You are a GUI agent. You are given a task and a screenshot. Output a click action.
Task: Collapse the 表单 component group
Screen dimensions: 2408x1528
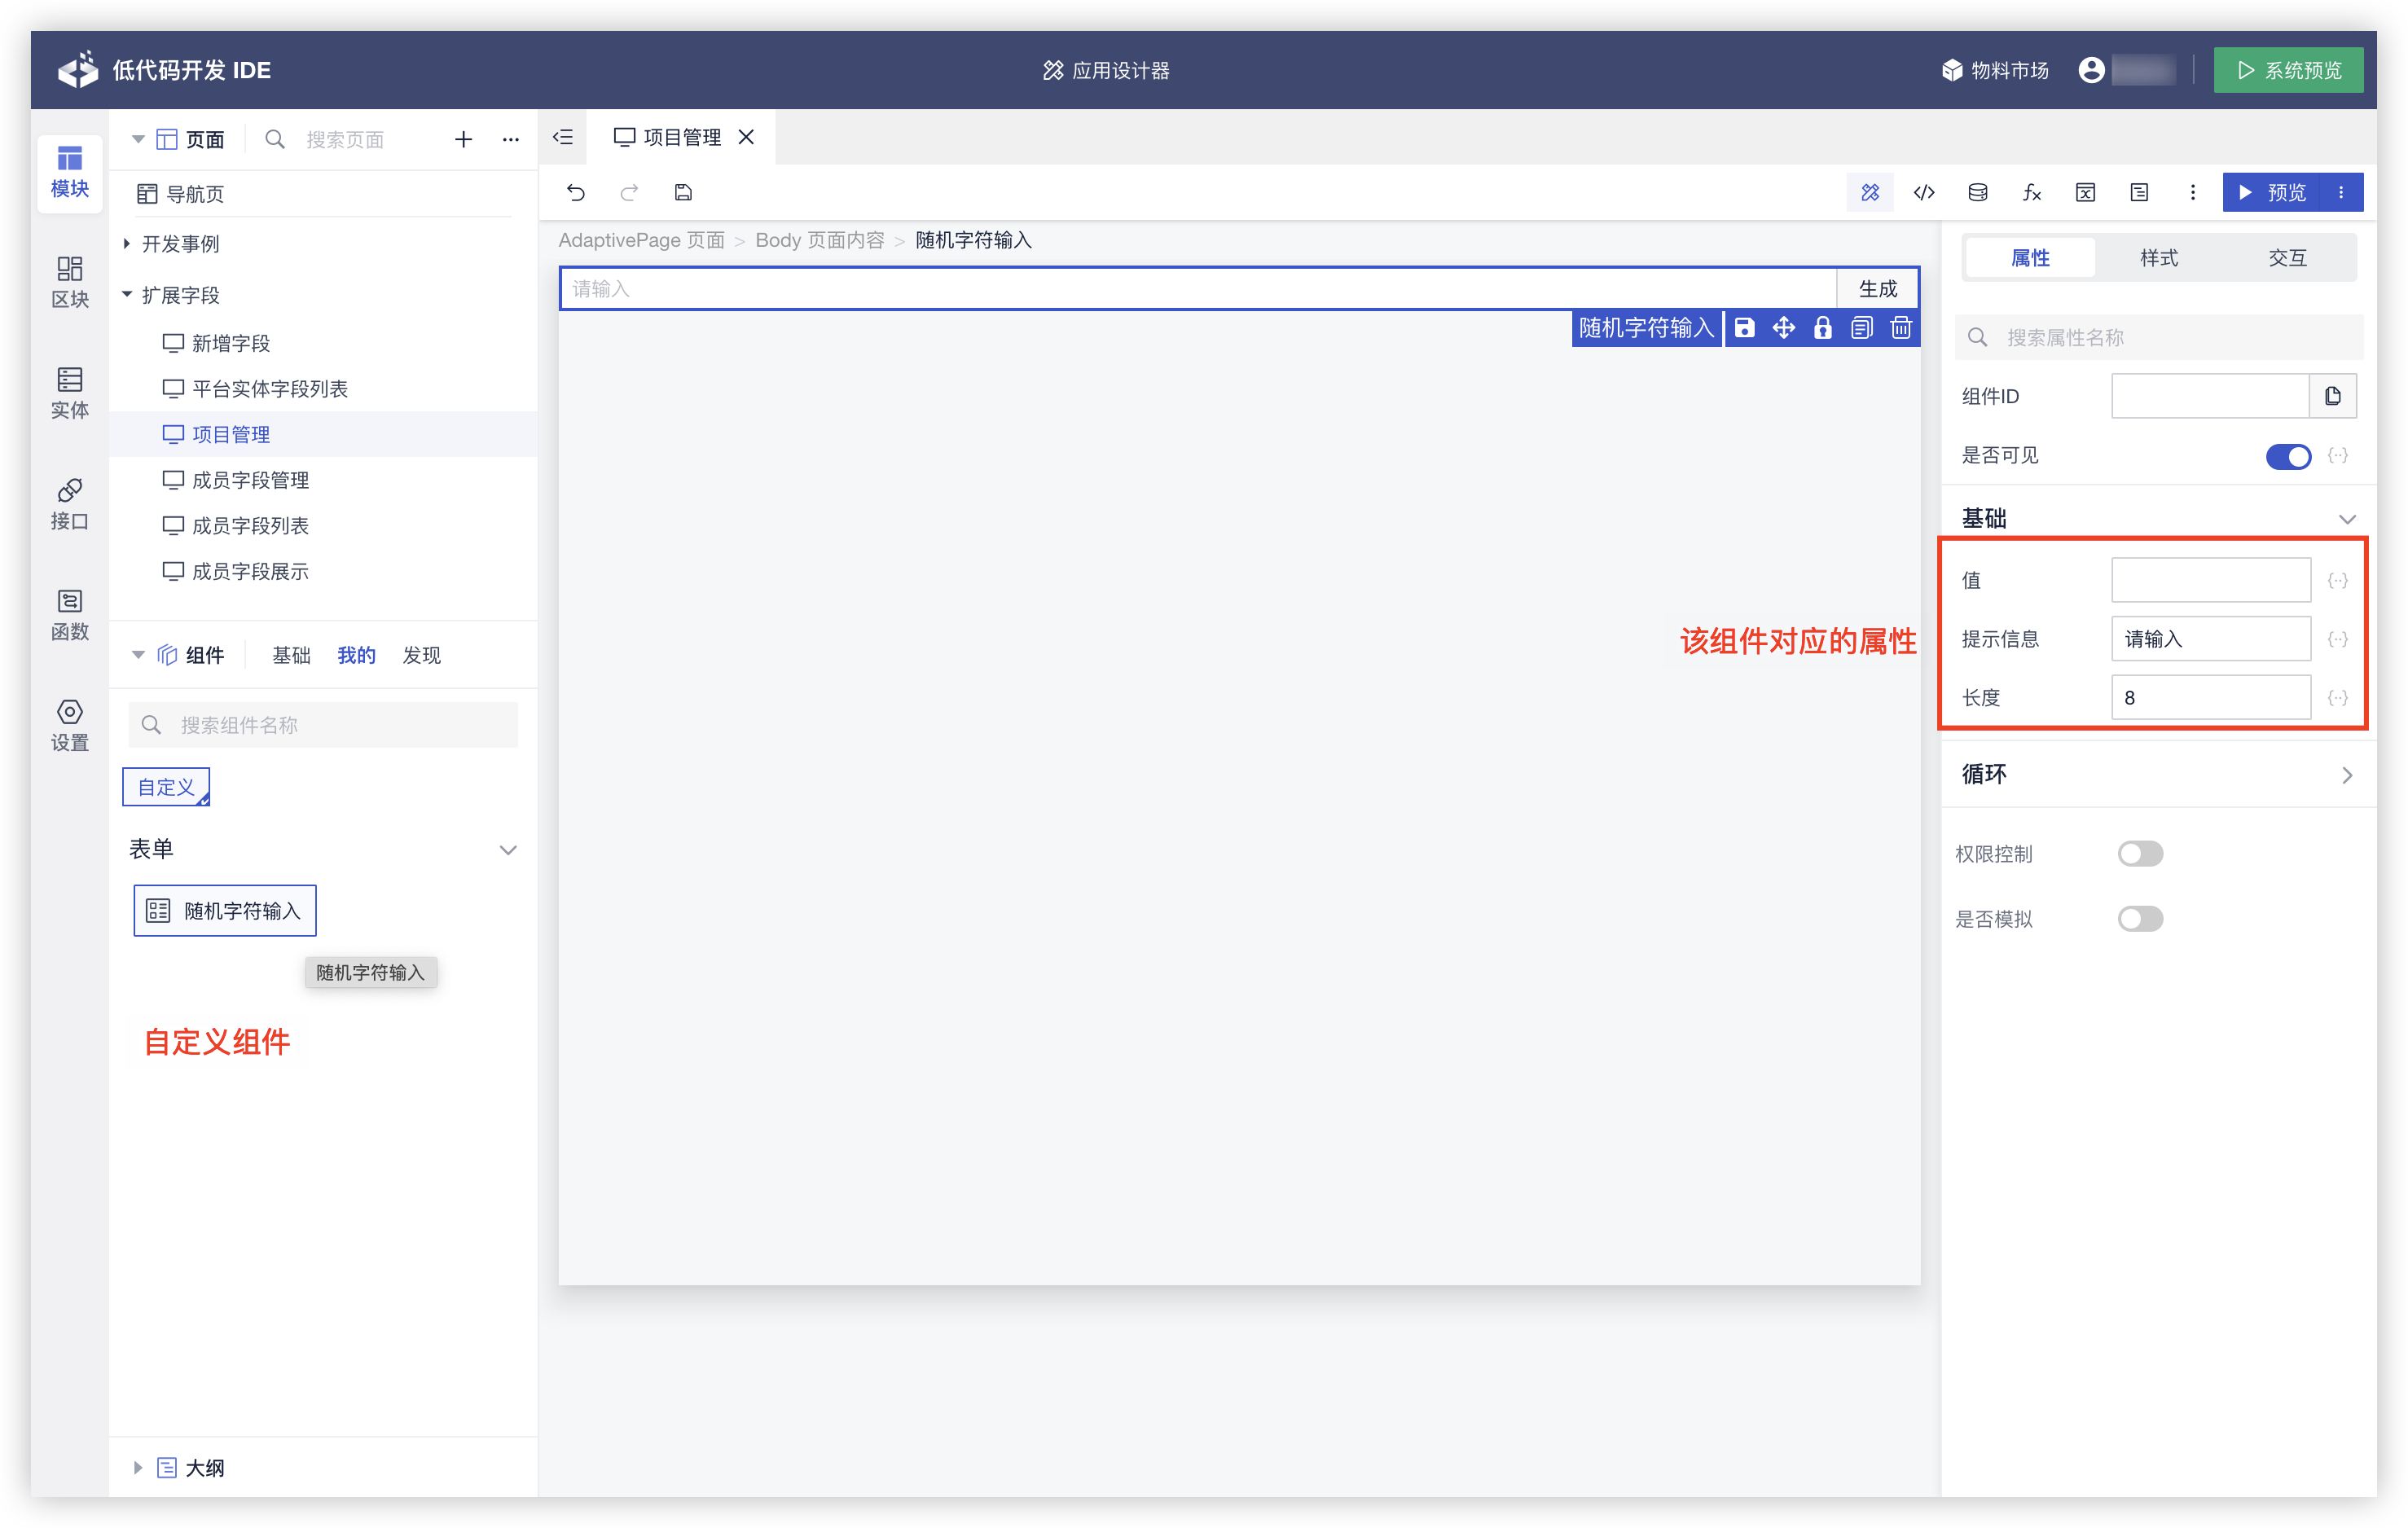coord(507,850)
